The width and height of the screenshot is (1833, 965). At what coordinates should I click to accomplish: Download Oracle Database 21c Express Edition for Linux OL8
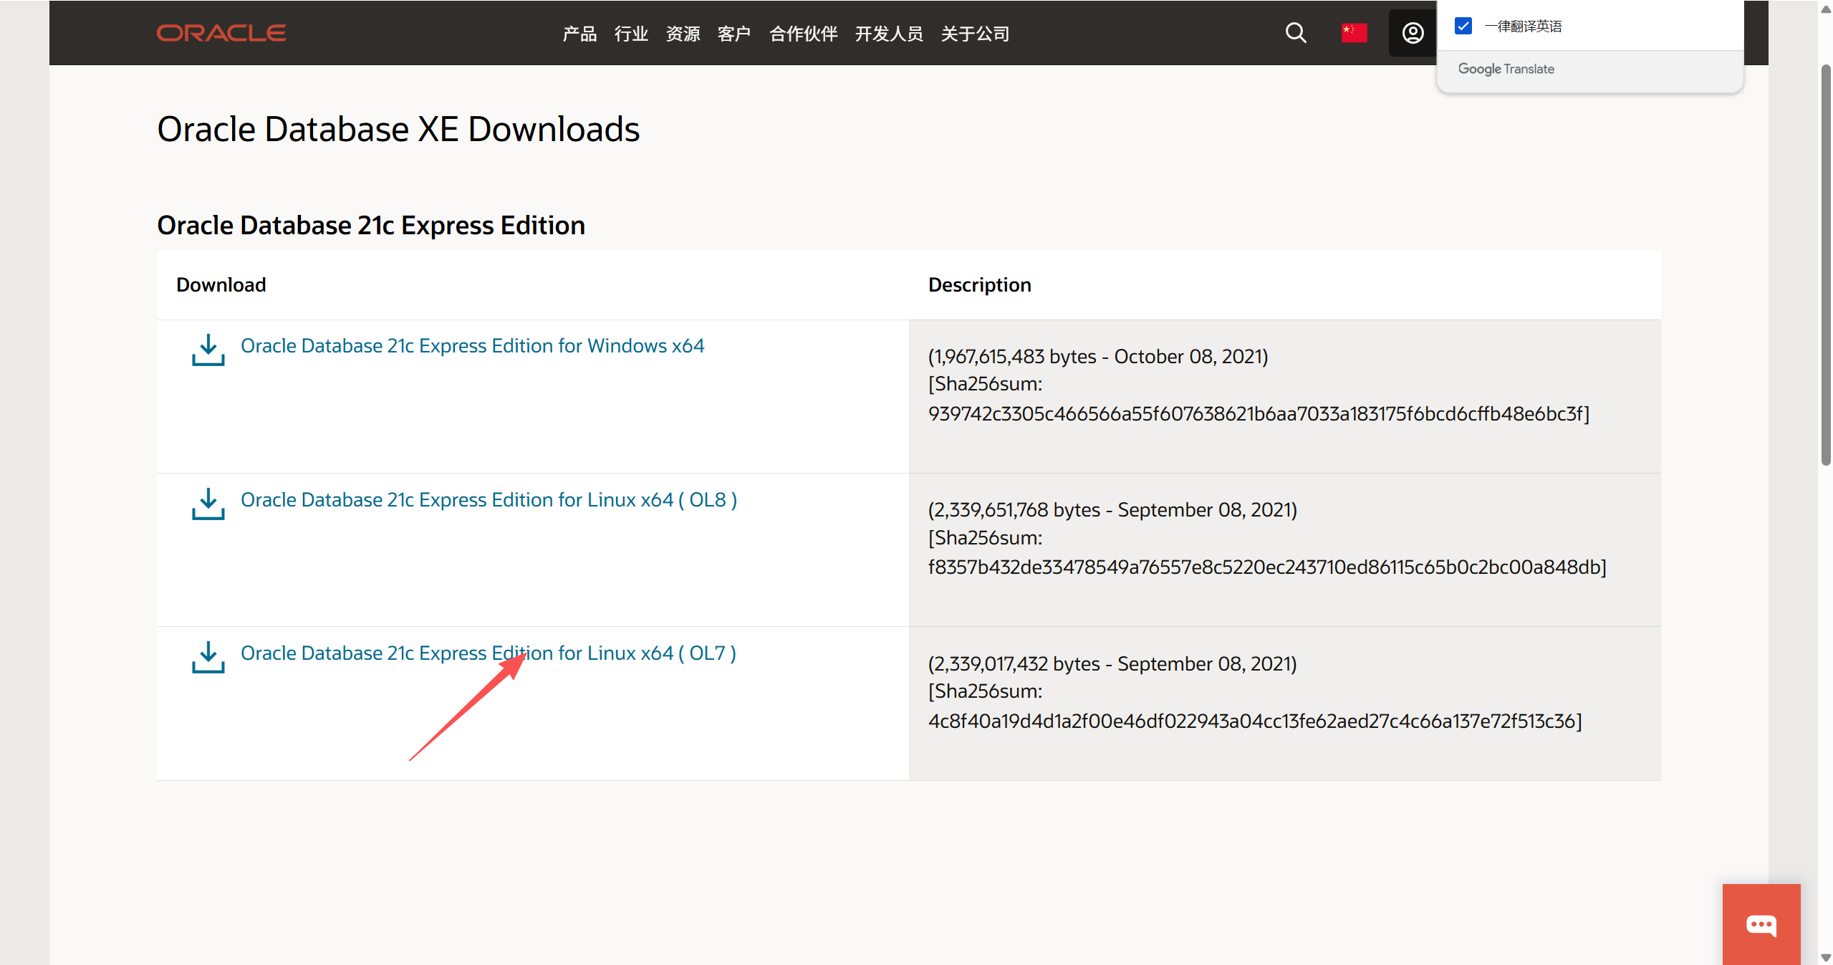tap(488, 500)
